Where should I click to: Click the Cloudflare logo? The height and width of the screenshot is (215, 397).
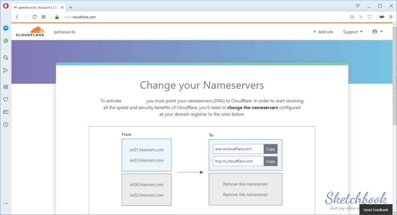tap(30, 32)
